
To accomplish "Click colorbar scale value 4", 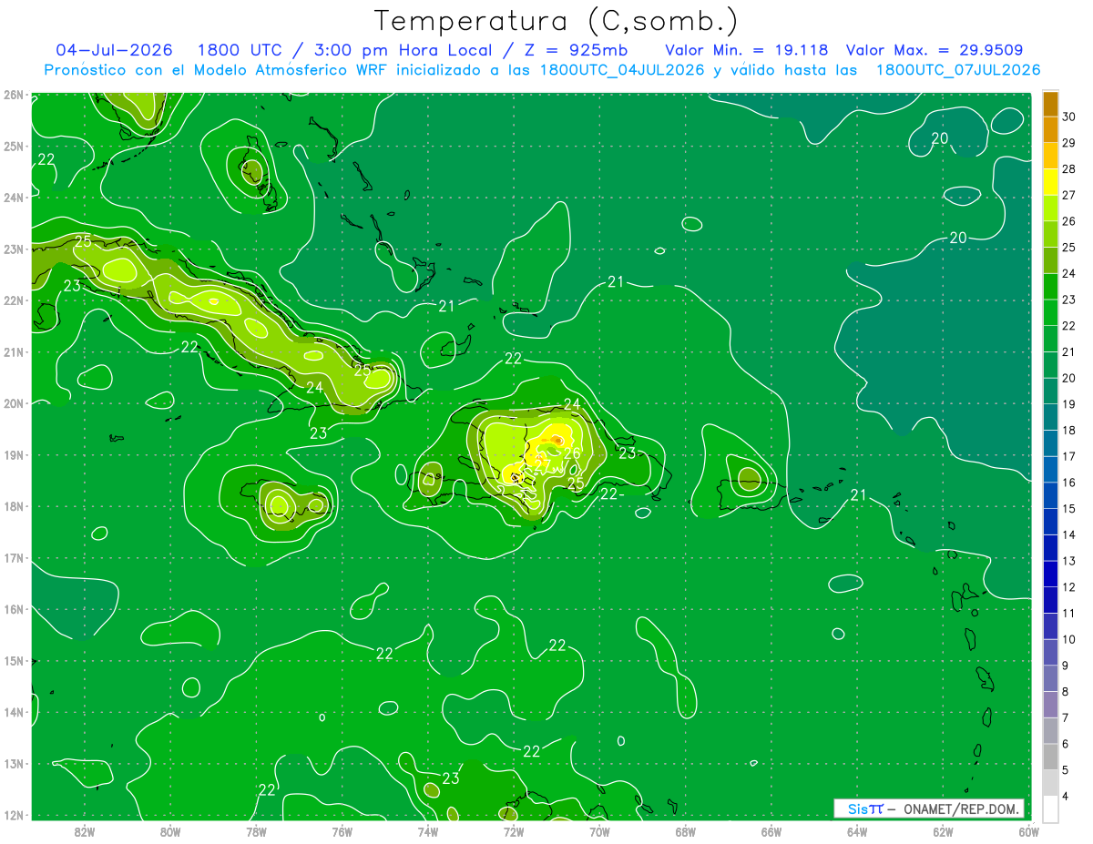I will tap(1066, 796).
